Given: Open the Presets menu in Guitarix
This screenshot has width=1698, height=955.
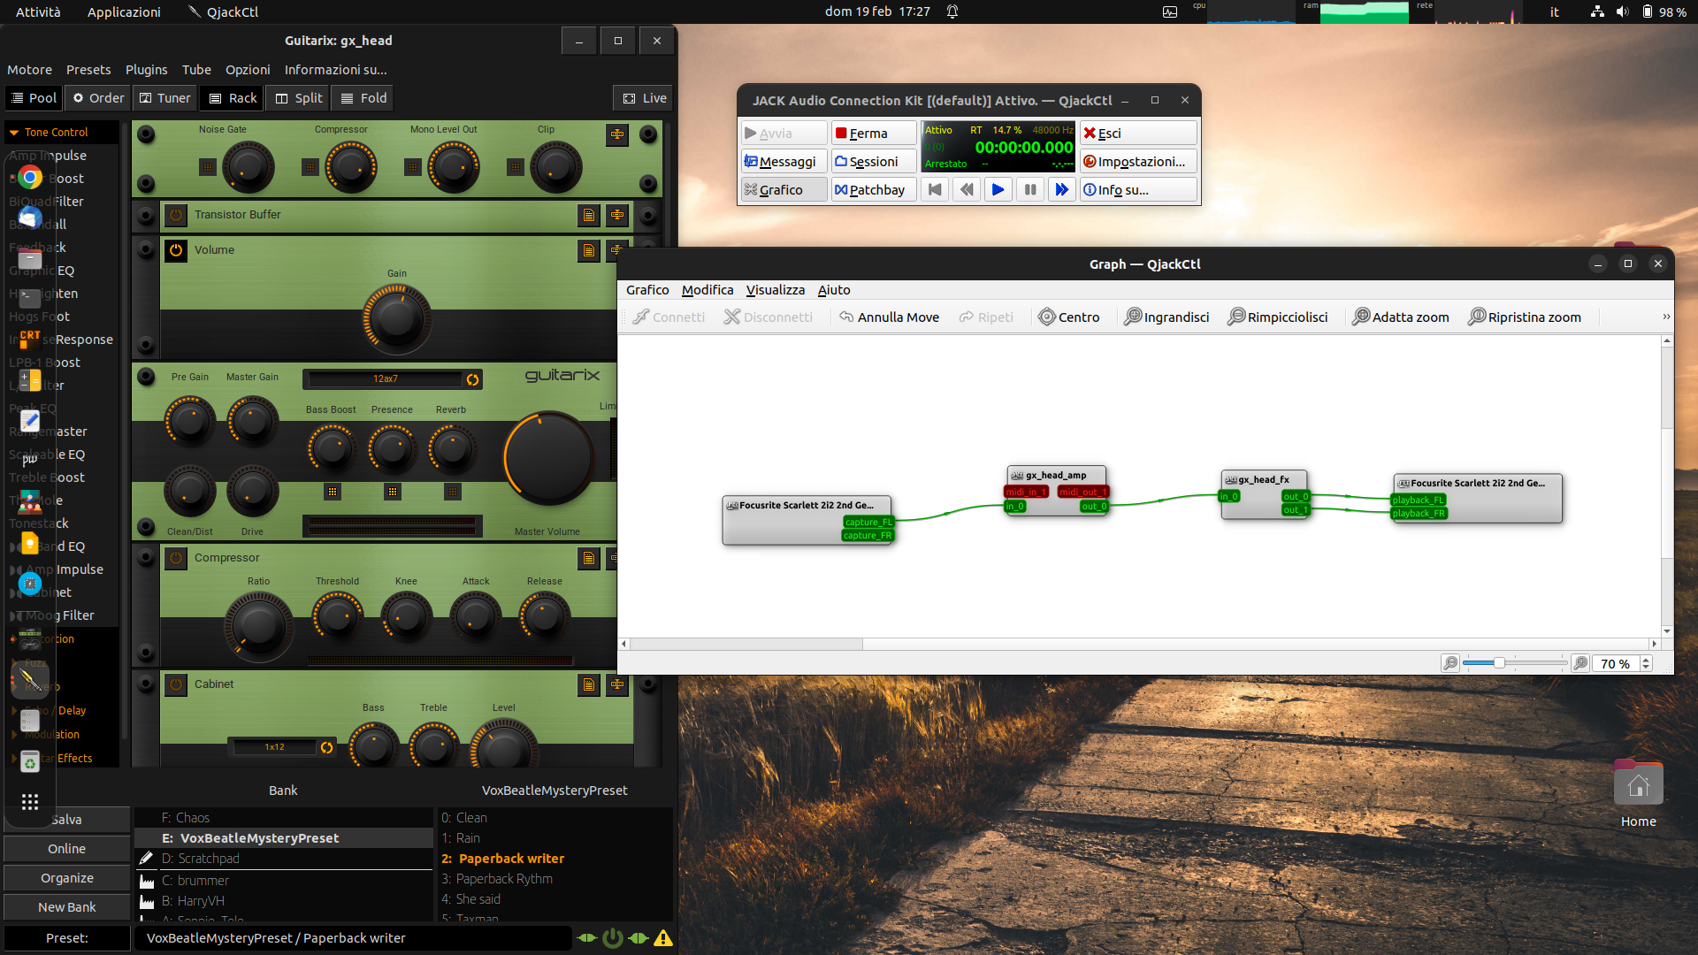Looking at the screenshot, I should pyautogui.click(x=88, y=70).
